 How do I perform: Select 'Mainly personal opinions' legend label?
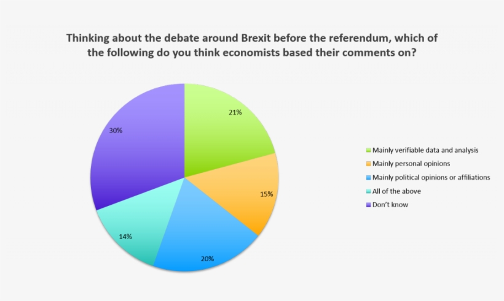click(x=403, y=164)
